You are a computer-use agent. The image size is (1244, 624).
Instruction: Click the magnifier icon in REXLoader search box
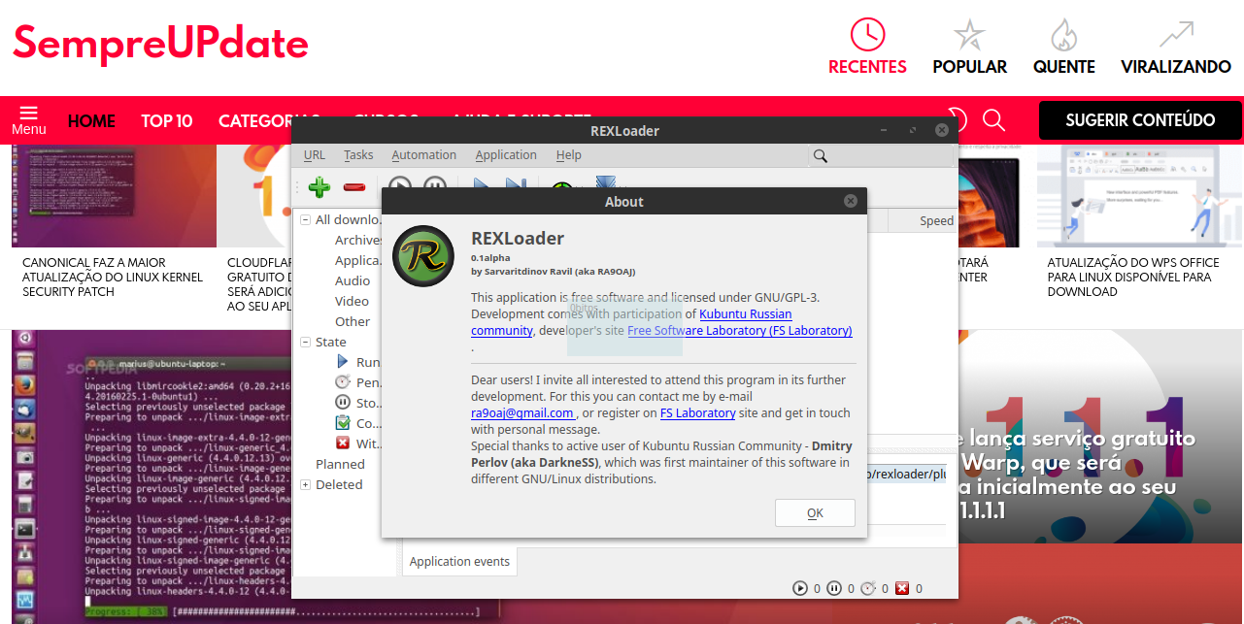821,155
